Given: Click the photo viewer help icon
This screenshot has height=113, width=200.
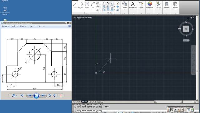Looking at the screenshot, I should click(69, 26).
